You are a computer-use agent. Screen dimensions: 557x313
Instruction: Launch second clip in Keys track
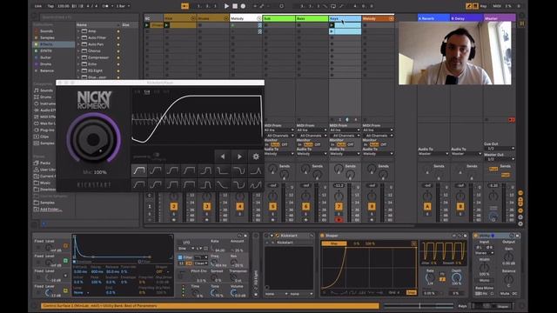point(332,31)
